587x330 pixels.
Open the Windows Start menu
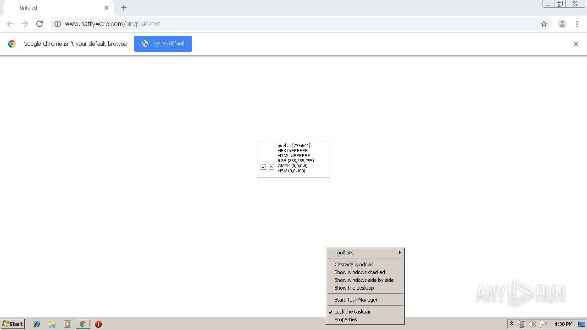coord(12,324)
